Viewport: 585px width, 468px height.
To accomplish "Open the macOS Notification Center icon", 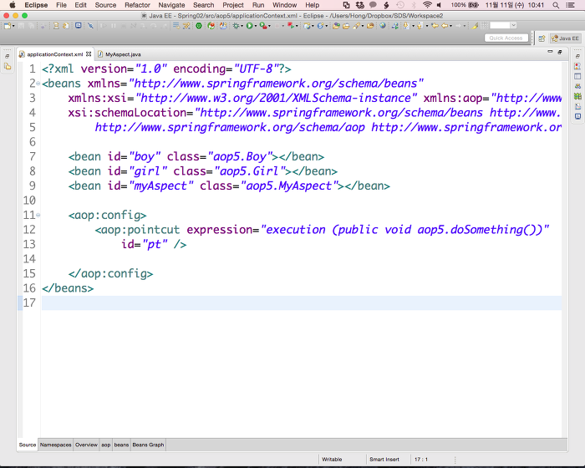I will point(570,5).
